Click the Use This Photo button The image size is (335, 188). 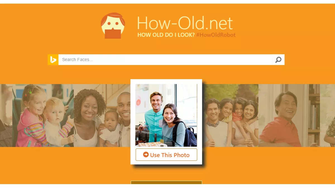point(166,155)
